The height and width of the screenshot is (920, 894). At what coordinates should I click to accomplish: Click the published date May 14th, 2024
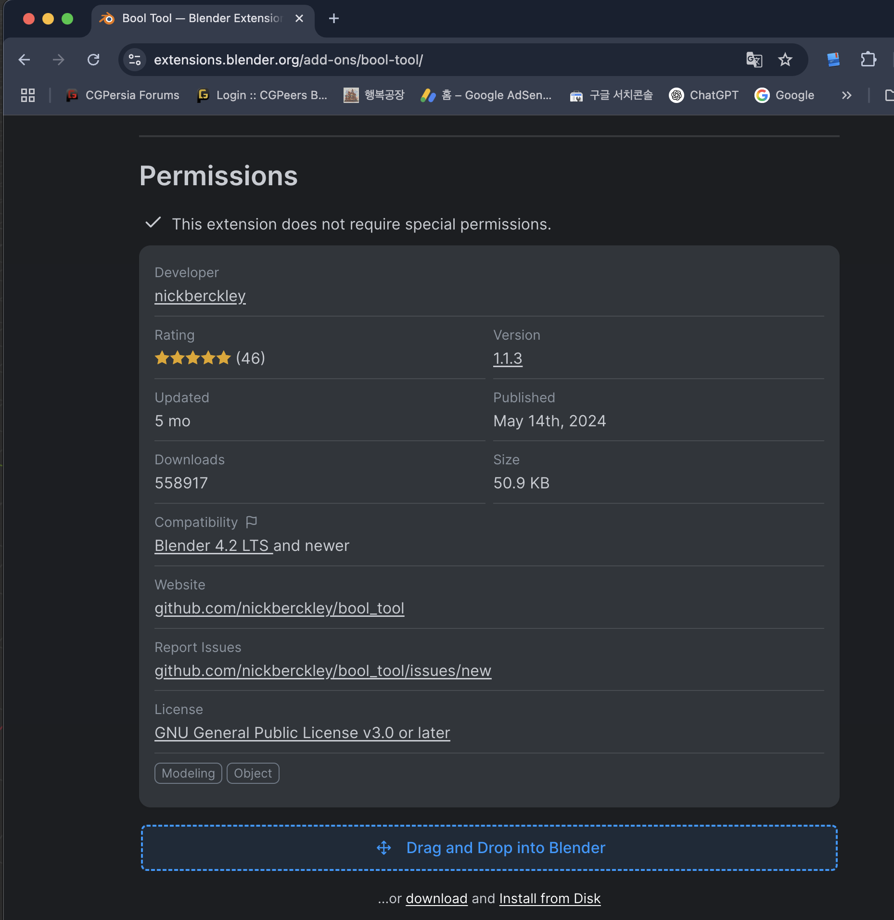[x=549, y=421]
